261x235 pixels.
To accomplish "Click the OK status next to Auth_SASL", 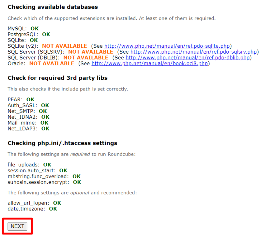I will coord(45,106).
